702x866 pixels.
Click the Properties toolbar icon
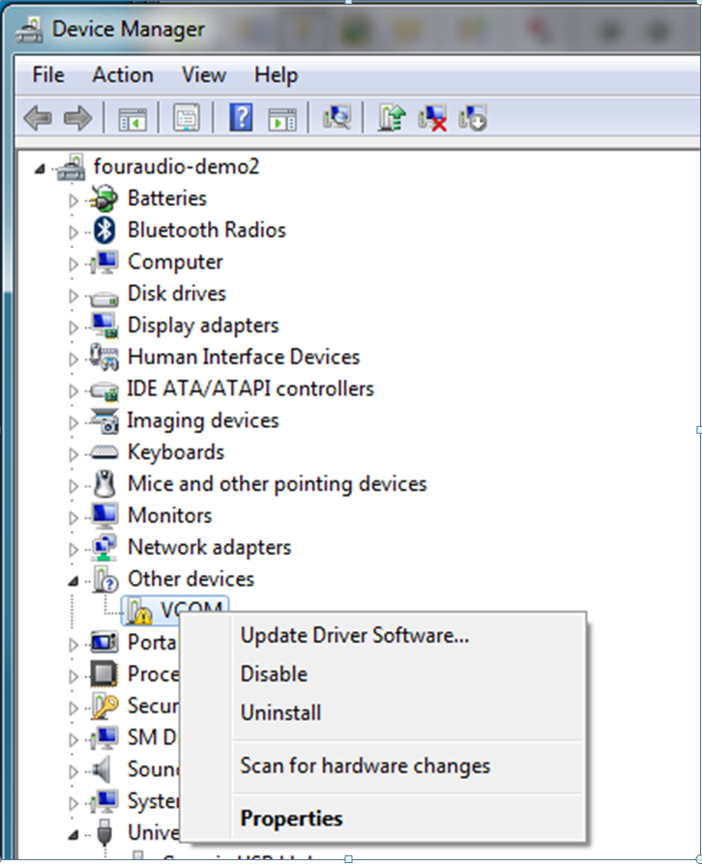point(187,118)
